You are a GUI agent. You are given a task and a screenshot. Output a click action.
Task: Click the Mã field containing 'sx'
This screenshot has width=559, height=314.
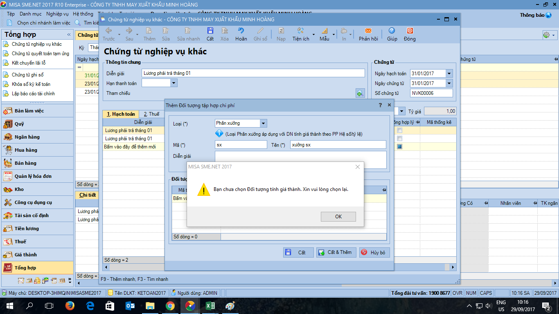(241, 145)
